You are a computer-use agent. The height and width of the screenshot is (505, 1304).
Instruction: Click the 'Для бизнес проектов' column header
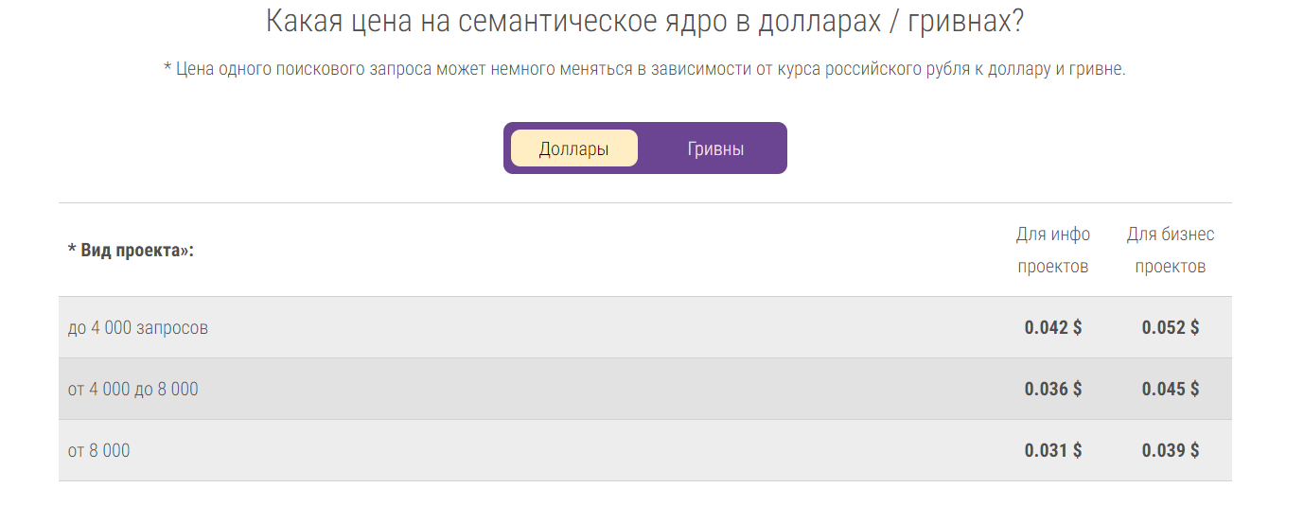pos(1171,251)
